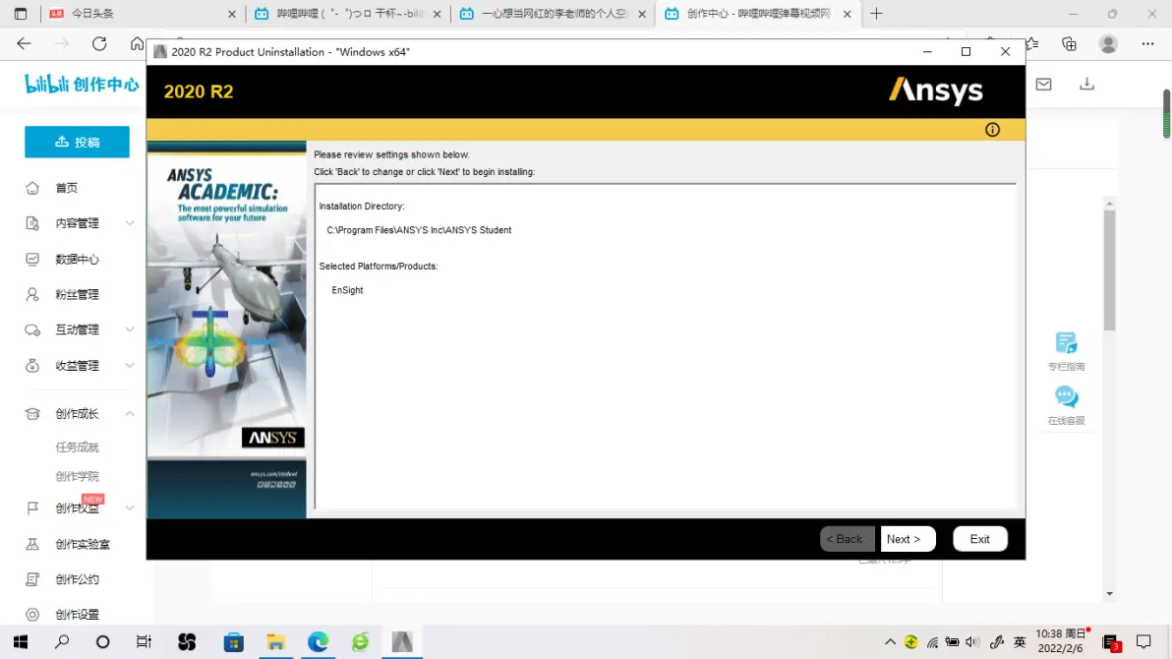Open 首页 in the bilibili sidebar
The height and width of the screenshot is (659, 1172).
pos(67,188)
